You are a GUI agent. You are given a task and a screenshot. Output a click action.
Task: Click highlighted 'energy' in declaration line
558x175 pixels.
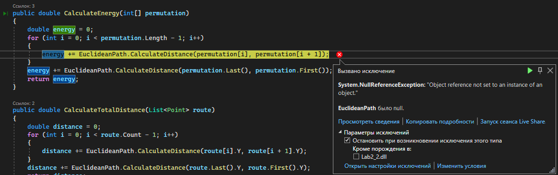[64, 30]
